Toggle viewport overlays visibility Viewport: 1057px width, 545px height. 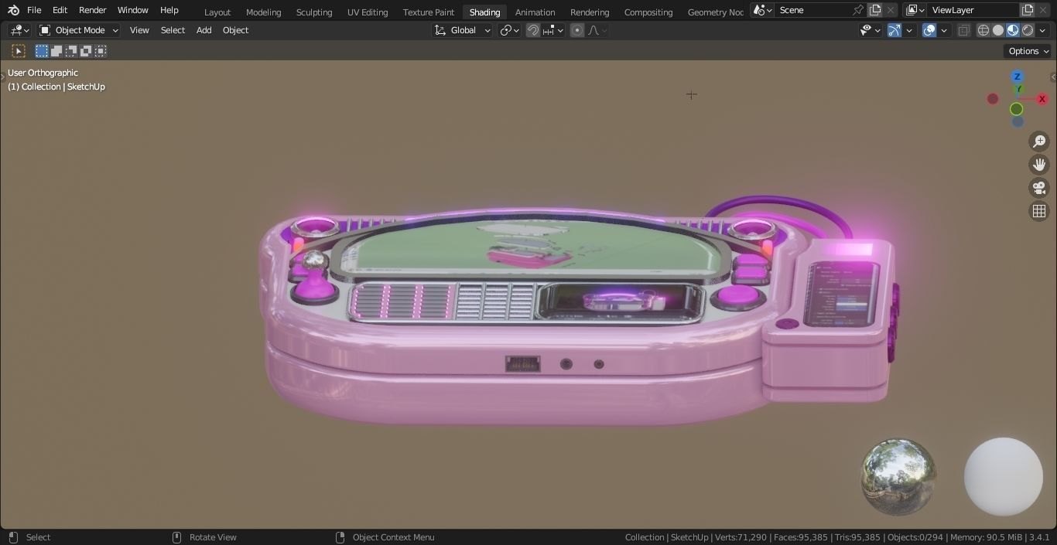[x=928, y=30]
